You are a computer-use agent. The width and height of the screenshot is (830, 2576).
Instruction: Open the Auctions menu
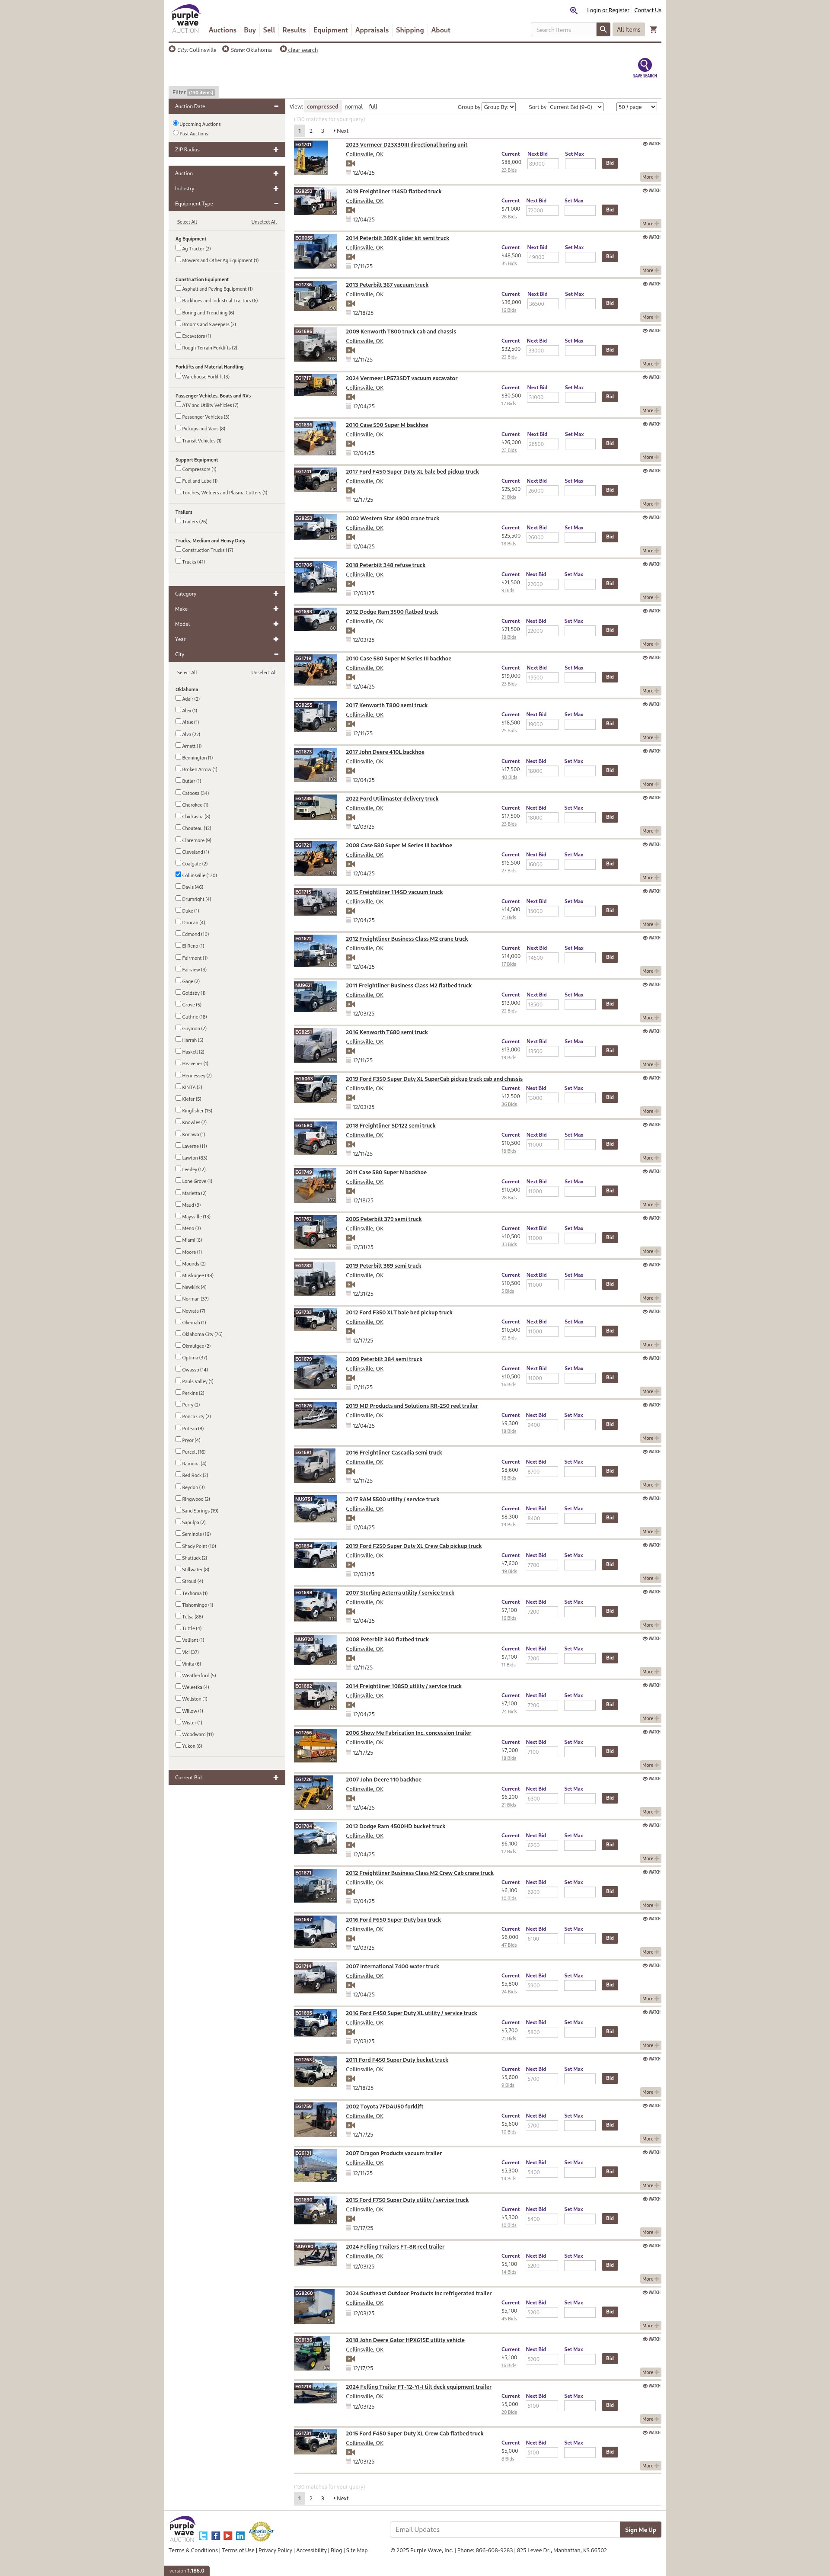[222, 30]
